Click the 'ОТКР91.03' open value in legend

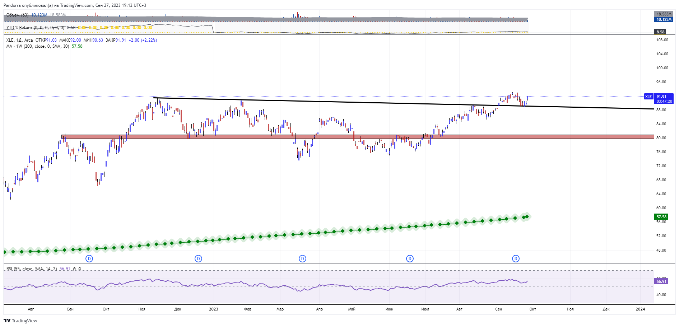coord(46,40)
